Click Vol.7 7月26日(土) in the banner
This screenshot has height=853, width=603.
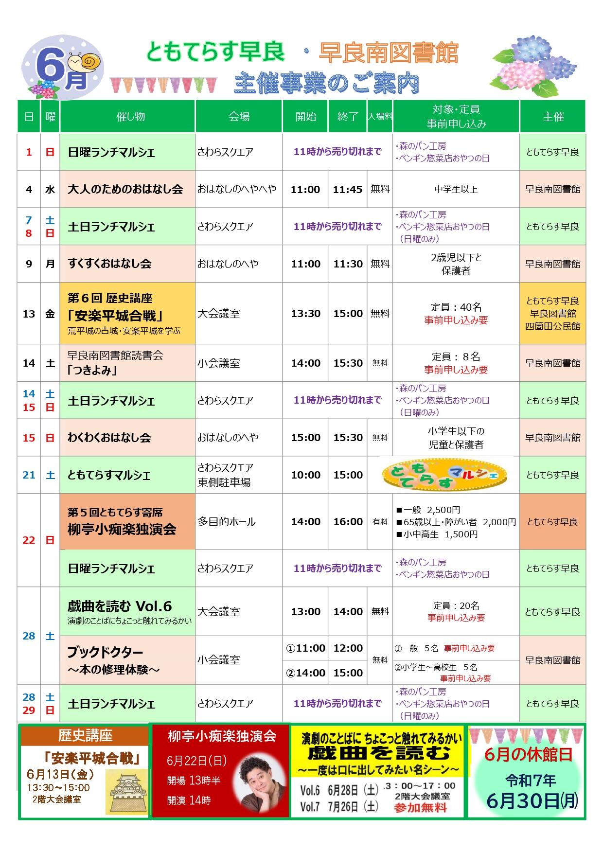(339, 806)
